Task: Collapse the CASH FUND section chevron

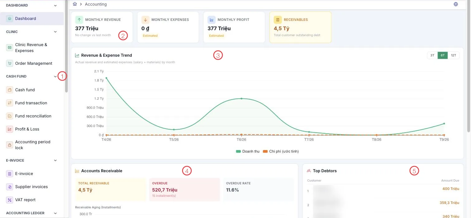Action: 55,76
